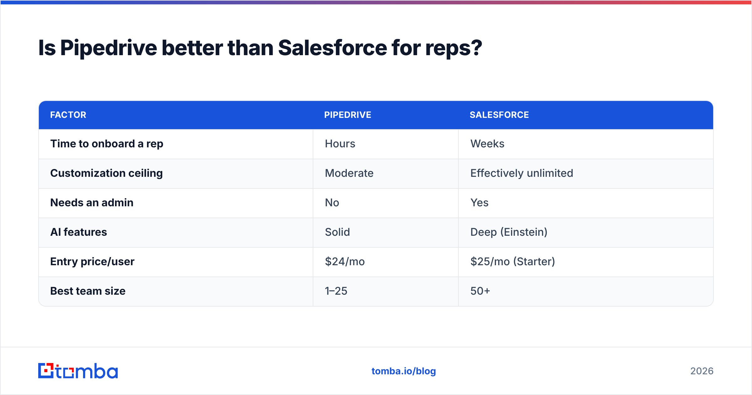752x395 pixels.
Task: Open the tomba.io/blog link
Action: click(404, 371)
